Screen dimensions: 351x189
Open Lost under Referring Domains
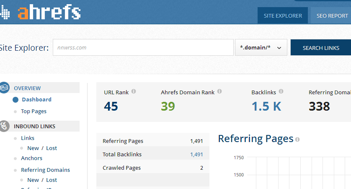pyautogui.click(x=52, y=180)
